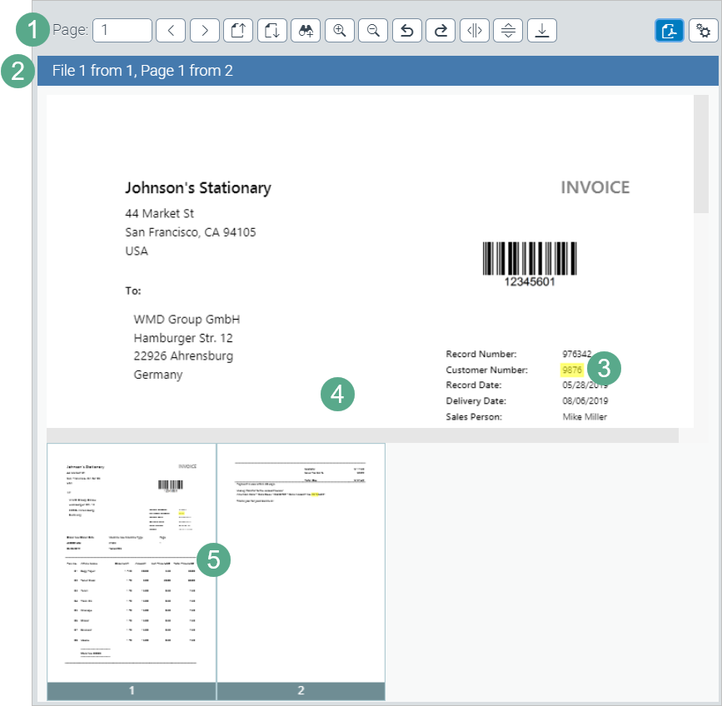Screen dimensions: 722x706
Task: Select the move page down icon
Action: click(272, 30)
